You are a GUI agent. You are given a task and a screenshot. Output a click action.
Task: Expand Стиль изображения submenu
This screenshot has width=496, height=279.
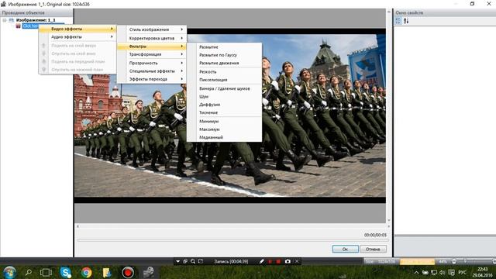[152, 29]
